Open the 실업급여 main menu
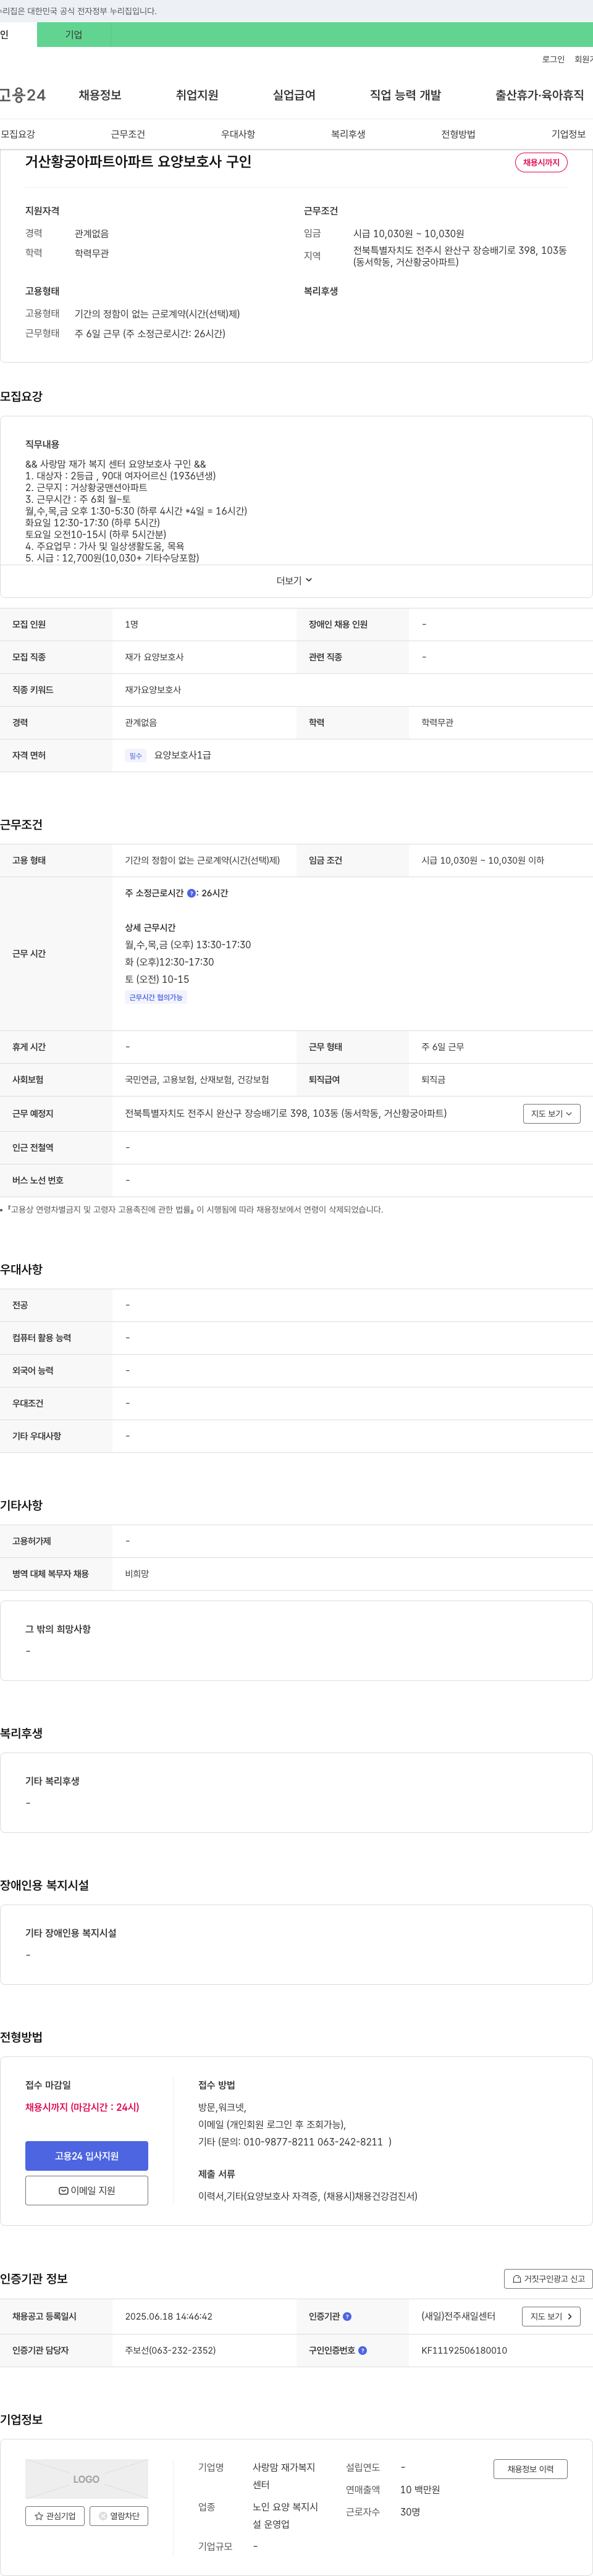The width and height of the screenshot is (593, 2576). pyautogui.click(x=294, y=95)
